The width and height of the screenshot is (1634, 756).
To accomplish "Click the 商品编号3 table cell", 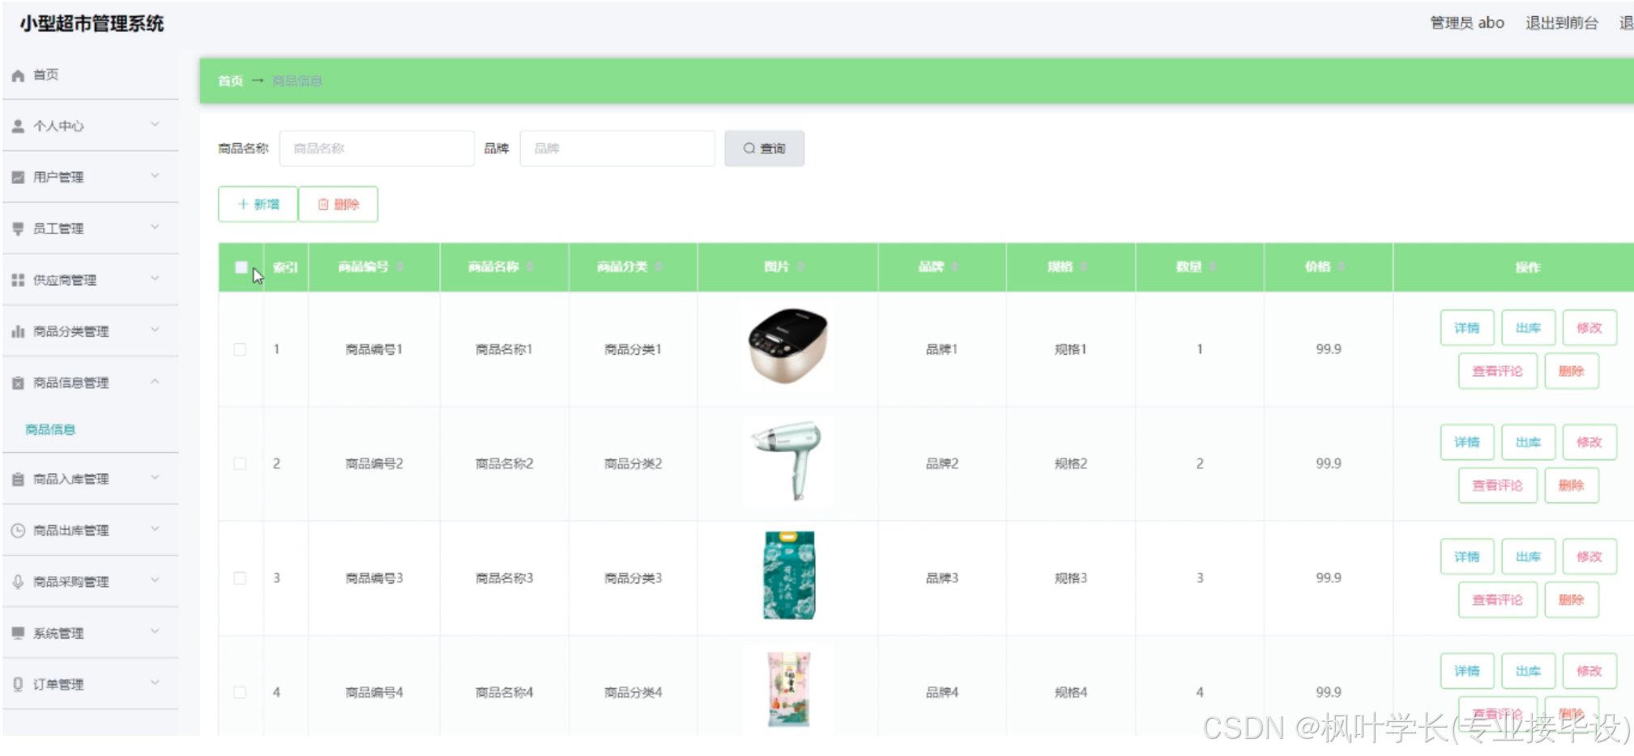I will click(x=374, y=578).
